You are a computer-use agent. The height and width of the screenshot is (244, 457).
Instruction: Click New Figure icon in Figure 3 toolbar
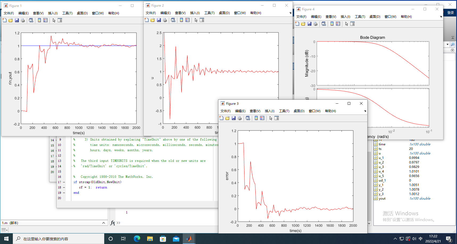221,118
